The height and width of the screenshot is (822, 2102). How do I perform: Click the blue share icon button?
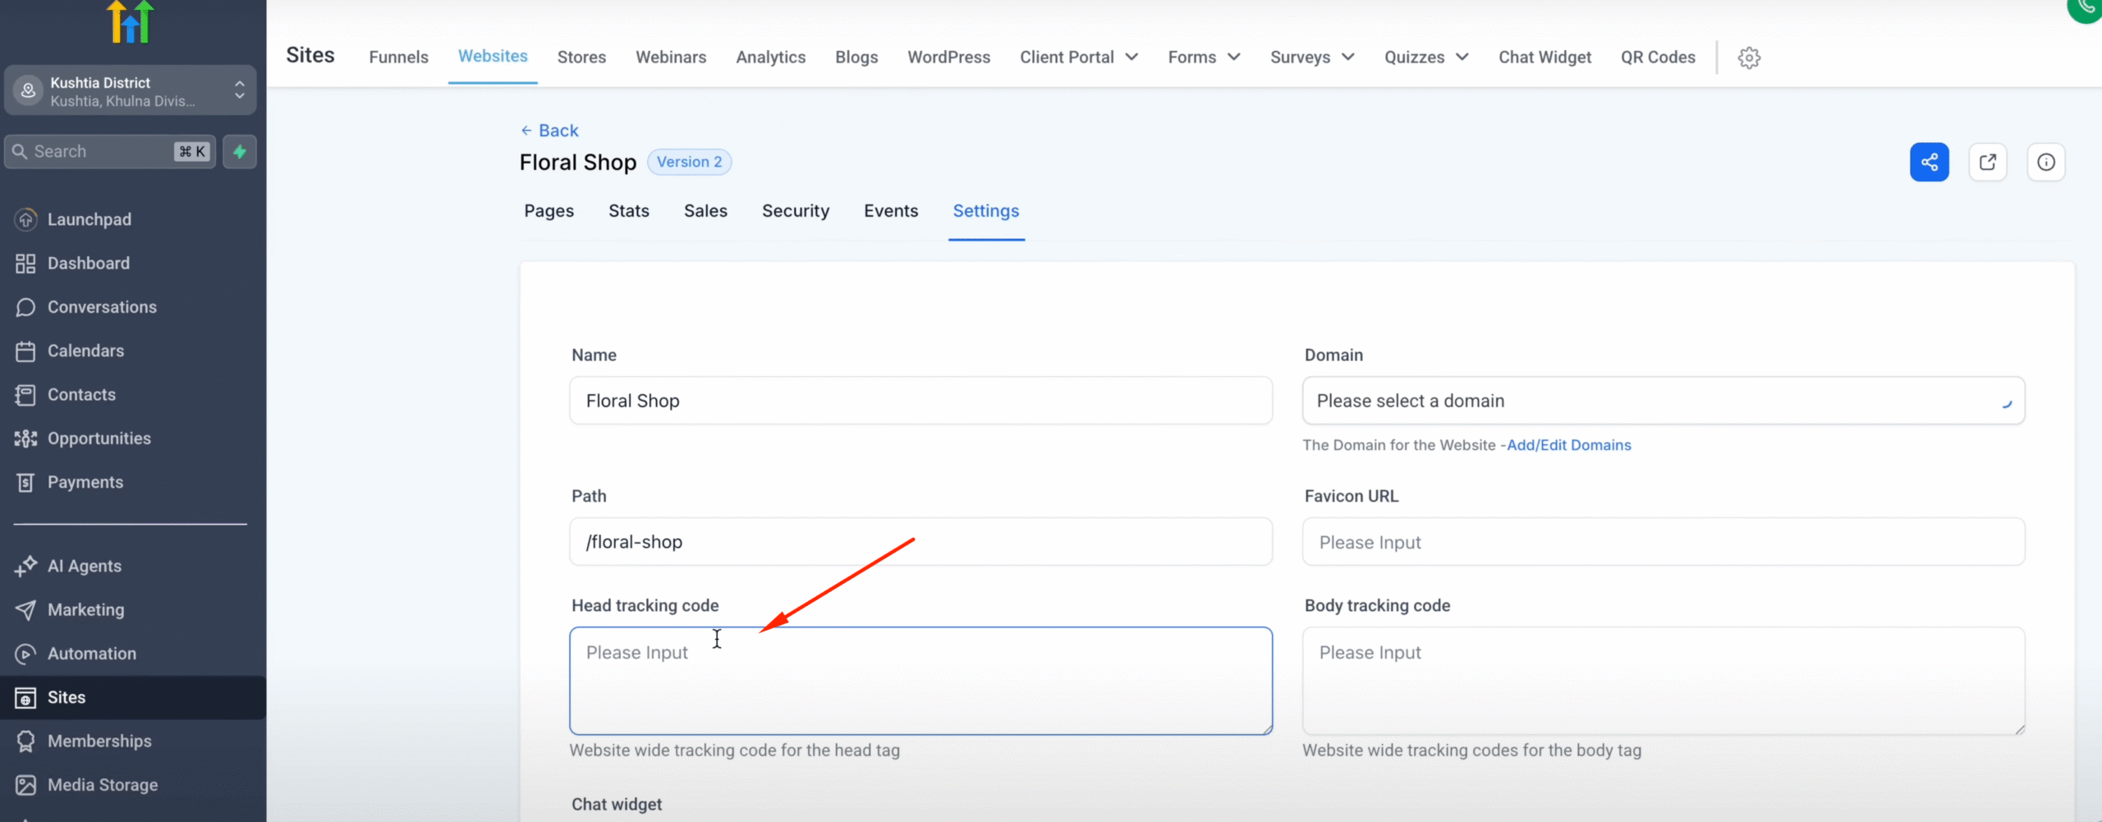1929,162
